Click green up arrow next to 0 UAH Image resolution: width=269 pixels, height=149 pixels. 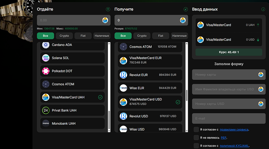point(258,25)
